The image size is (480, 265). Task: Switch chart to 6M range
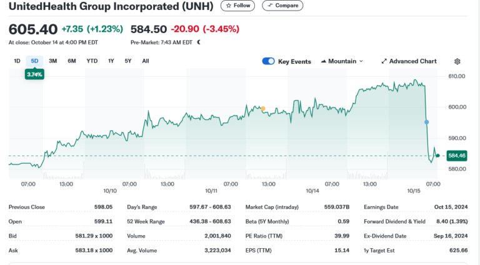pyautogui.click(x=72, y=61)
